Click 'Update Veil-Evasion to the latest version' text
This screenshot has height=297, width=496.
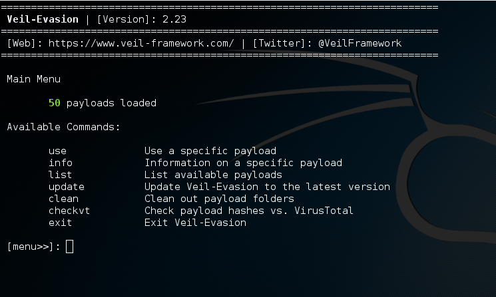(x=267, y=187)
